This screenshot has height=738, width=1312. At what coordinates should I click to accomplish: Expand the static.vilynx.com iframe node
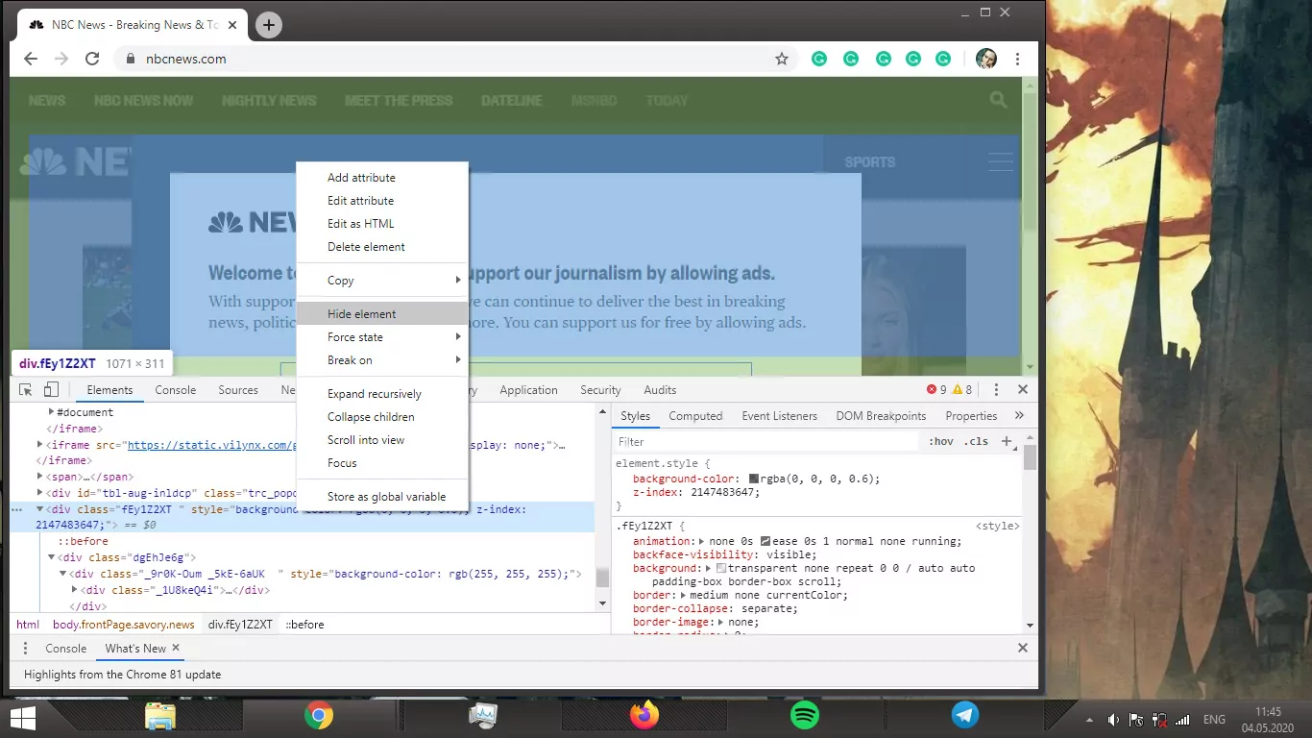(40, 445)
